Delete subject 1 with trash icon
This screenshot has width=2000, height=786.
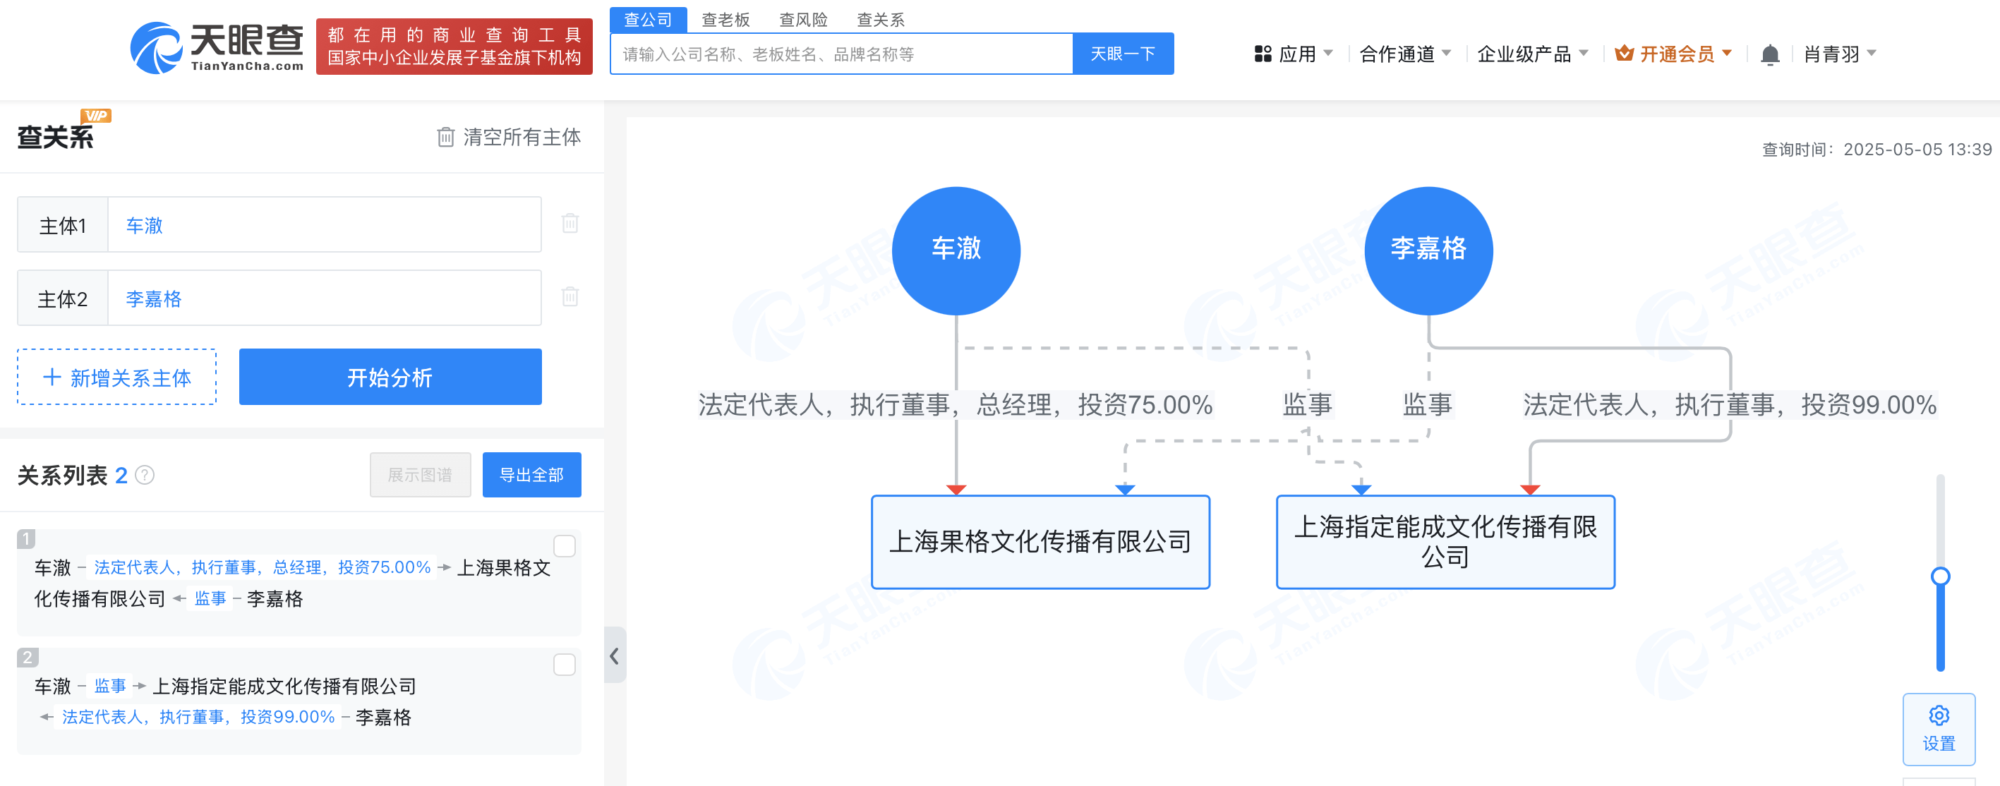570,224
